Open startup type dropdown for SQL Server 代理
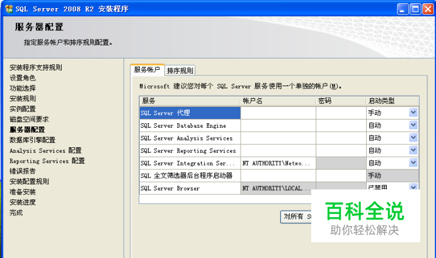436x258 pixels. pos(413,113)
